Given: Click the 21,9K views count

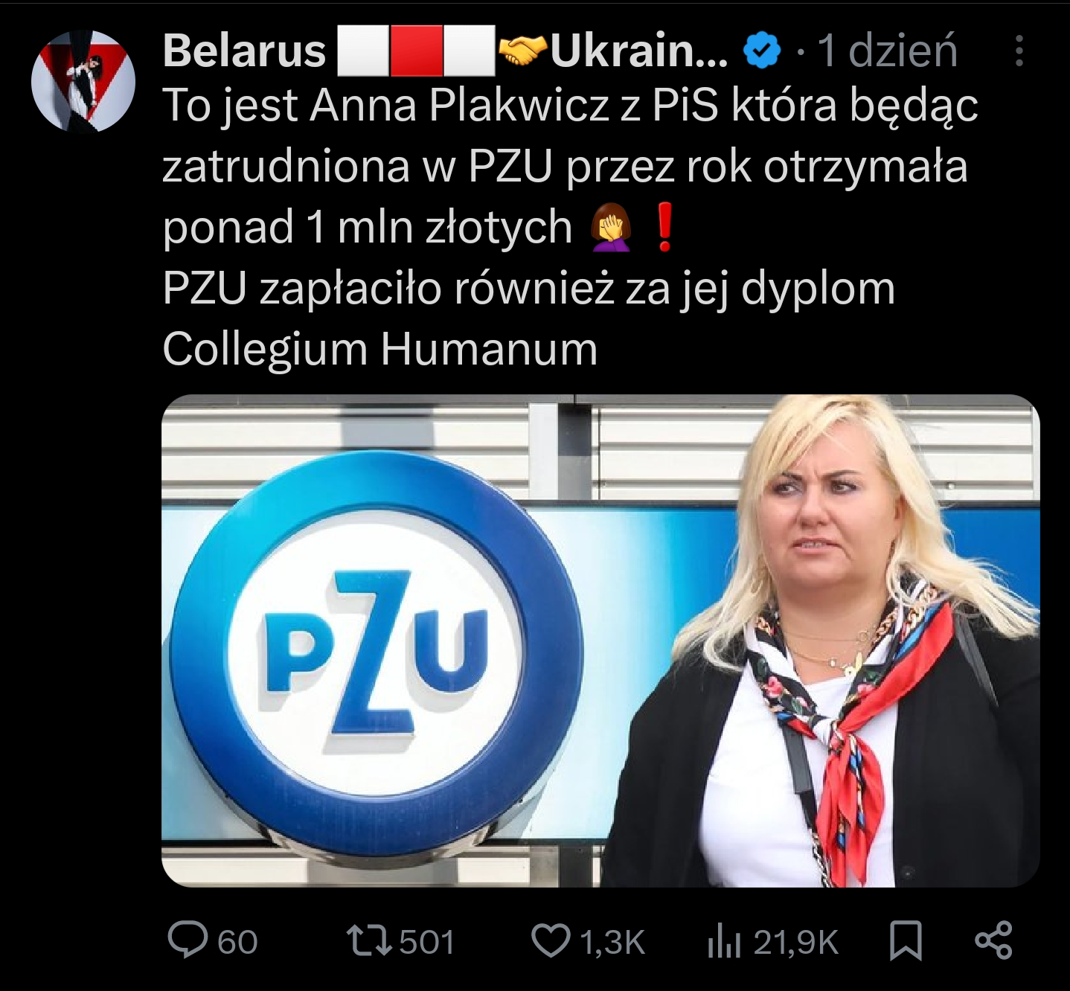Looking at the screenshot, I should [795, 943].
